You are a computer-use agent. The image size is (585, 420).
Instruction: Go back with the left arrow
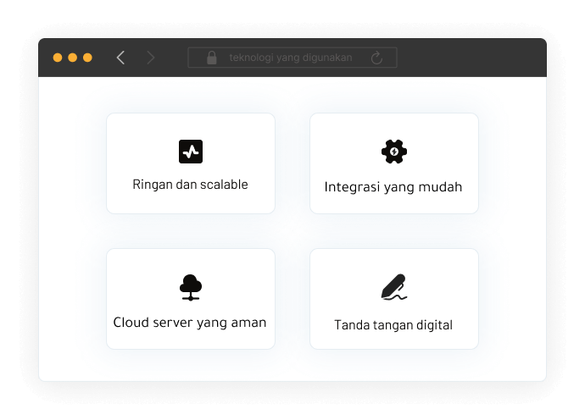pyautogui.click(x=120, y=58)
